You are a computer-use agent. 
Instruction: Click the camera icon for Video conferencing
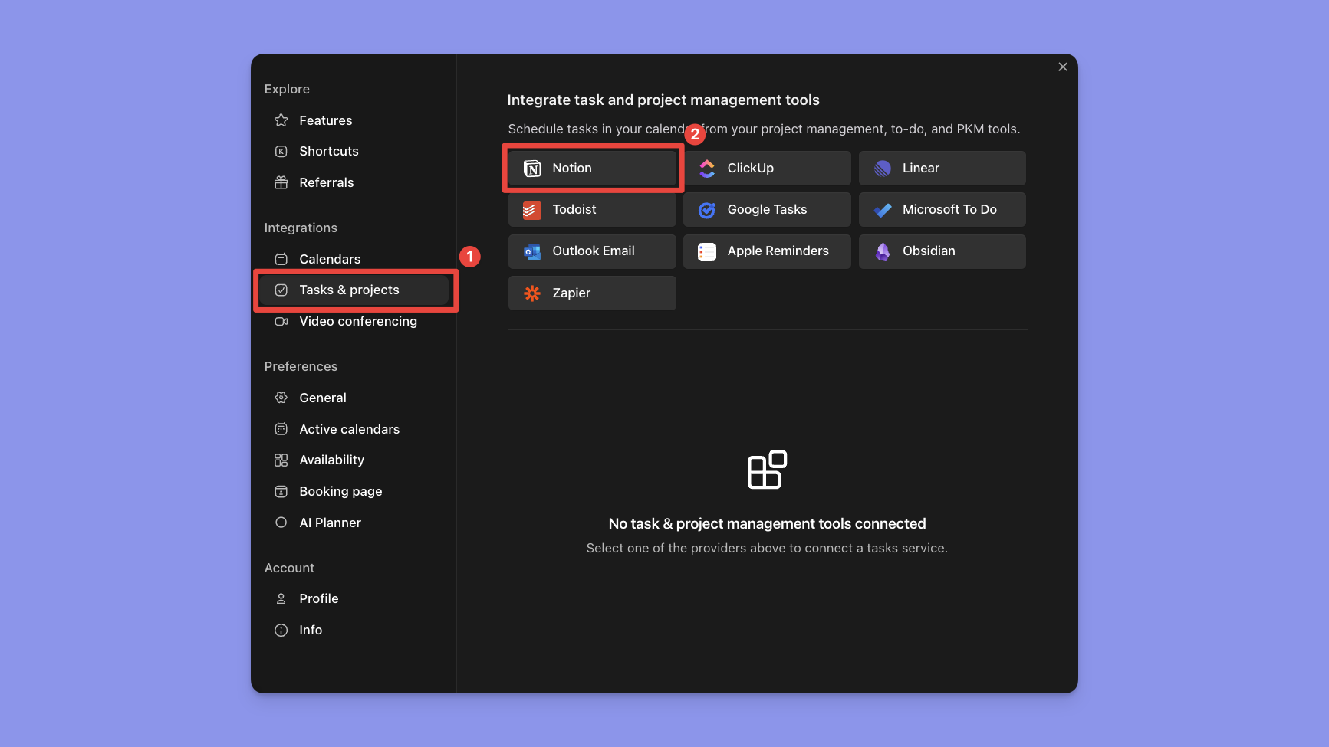(281, 322)
